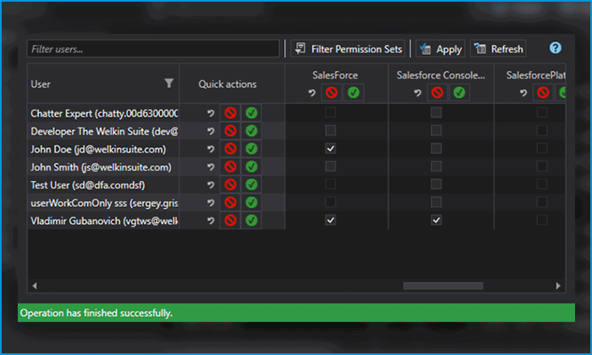Image resolution: width=592 pixels, height=355 pixels.
Task: Uncheck SalesForce for Vladimir Gubanovich
Action: tap(331, 221)
